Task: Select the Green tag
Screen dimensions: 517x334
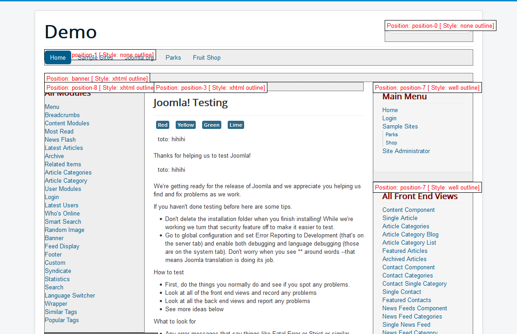Action: pyautogui.click(x=212, y=125)
